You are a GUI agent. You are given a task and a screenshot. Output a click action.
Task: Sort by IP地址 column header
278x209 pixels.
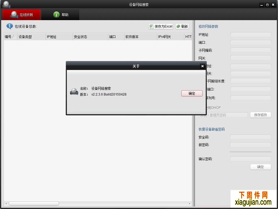pyautogui.click(x=59, y=37)
